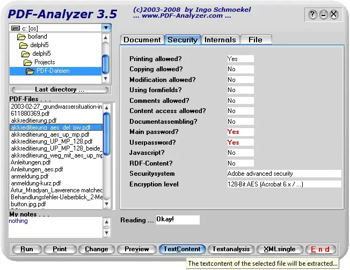Minimize the PDF-Analyzer window
The image size is (350, 270).
(323, 14)
